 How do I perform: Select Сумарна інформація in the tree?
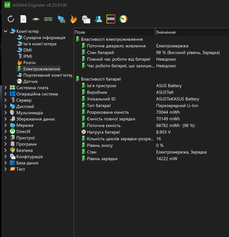44,38
